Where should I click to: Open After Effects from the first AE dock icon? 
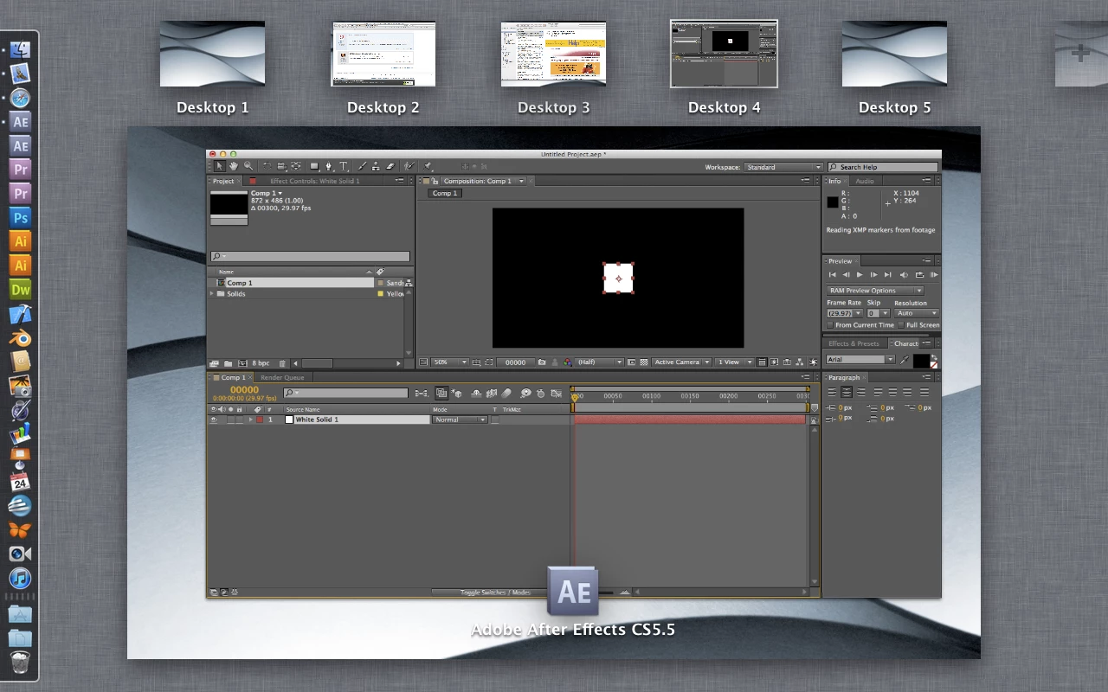click(20, 122)
